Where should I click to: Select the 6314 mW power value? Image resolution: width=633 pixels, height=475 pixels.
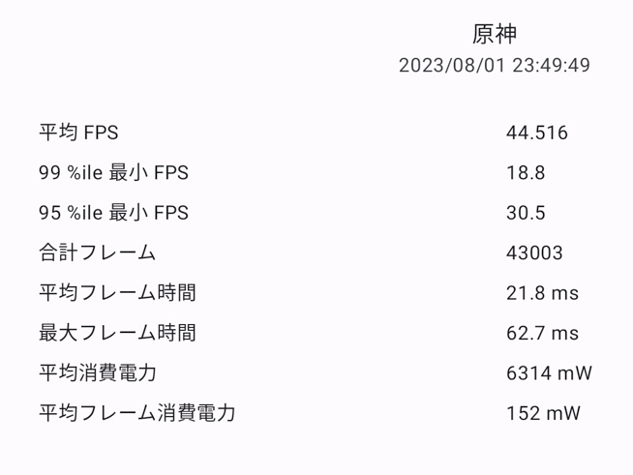(549, 372)
